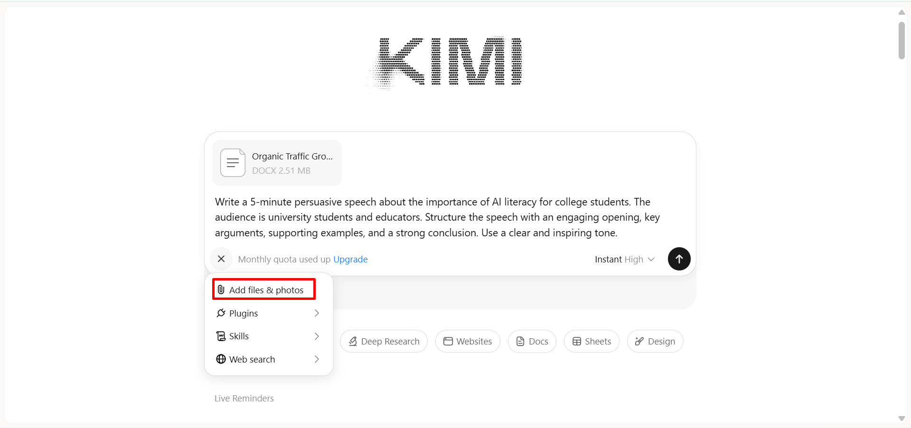Expand the Skills submenu chevron
Screen dimensions: 911x428
click(x=317, y=336)
